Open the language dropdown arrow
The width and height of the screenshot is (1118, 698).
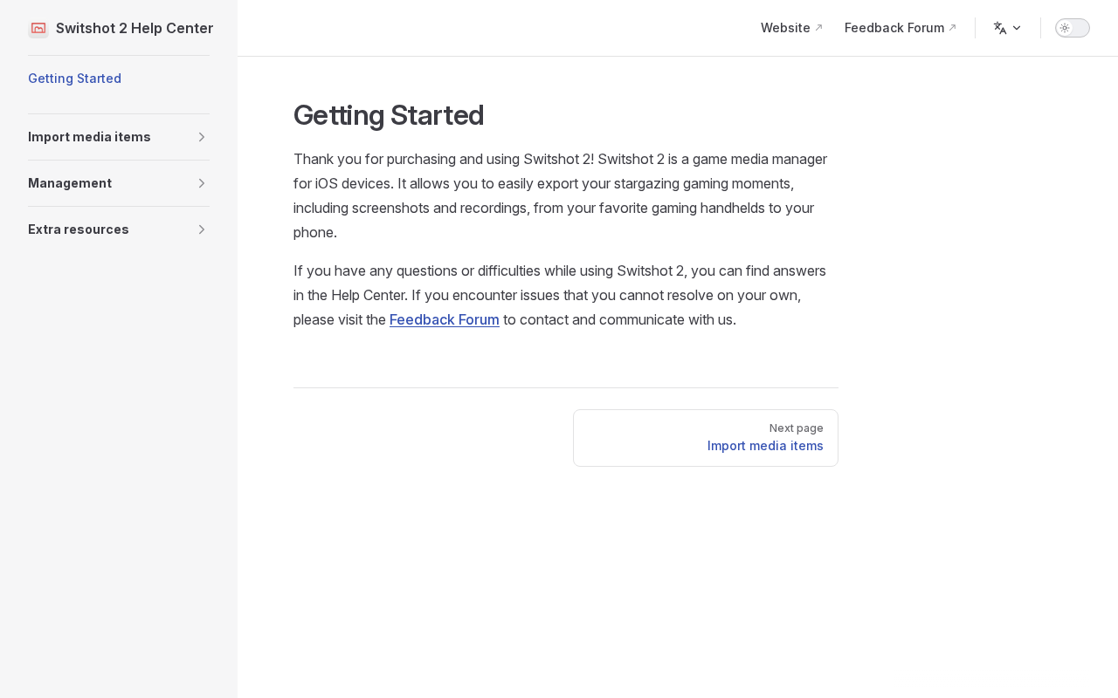[1017, 28]
